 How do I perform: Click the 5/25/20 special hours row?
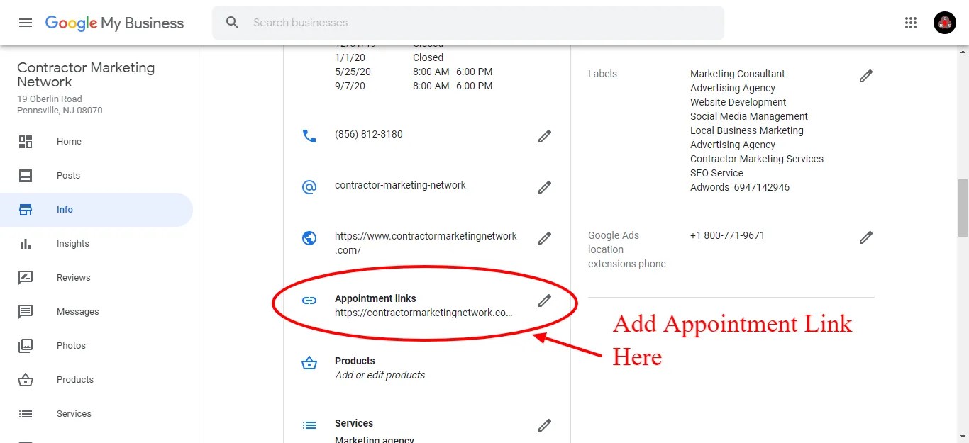(x=414, y=72)
